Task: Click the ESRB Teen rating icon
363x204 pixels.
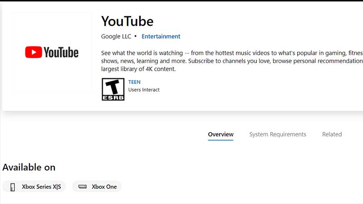Action: 113,89
